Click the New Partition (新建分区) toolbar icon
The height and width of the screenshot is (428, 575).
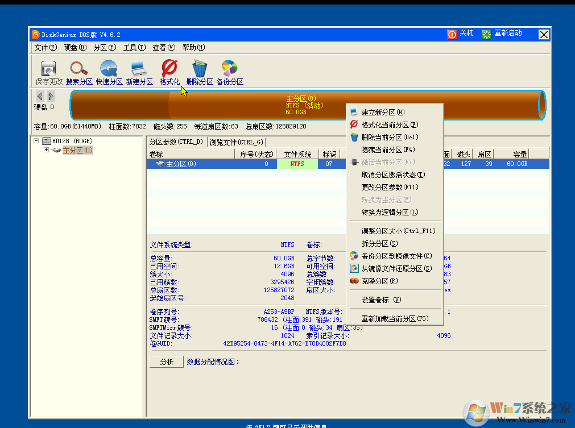(139, 69)
